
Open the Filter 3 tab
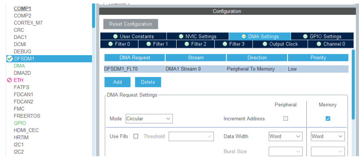tap(234, 44)
